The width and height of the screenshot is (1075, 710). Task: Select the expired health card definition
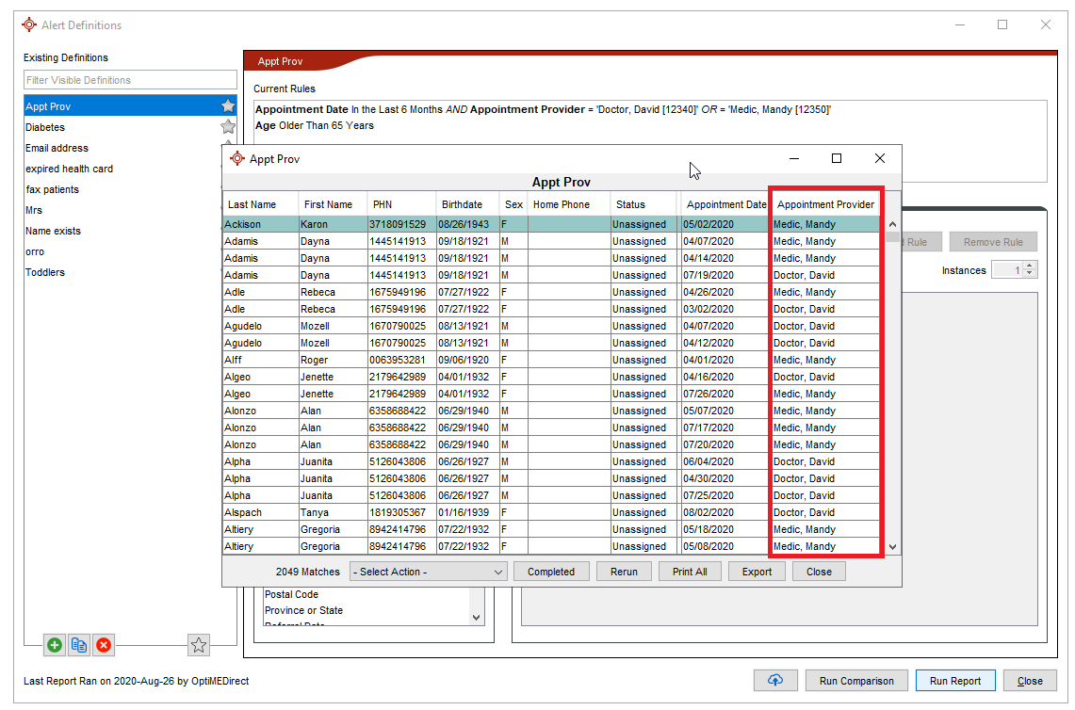pos(69,169)
